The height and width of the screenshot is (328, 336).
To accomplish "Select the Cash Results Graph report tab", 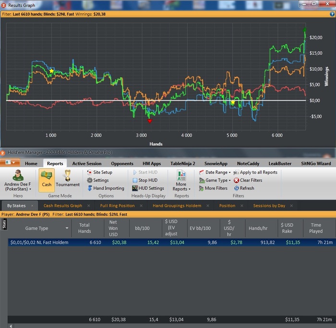I will (63, 206).
